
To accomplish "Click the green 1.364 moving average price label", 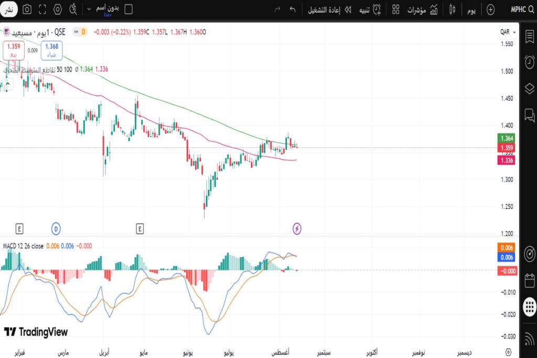I will [x=506, y=138].
